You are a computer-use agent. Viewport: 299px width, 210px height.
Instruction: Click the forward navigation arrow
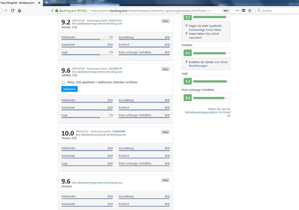click(x=5, y=10)
